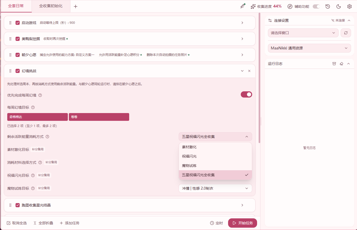The image size is (357, 230).
Task: Choose 祝福闪光 from the dropdown list
Action: click(215, 156)
